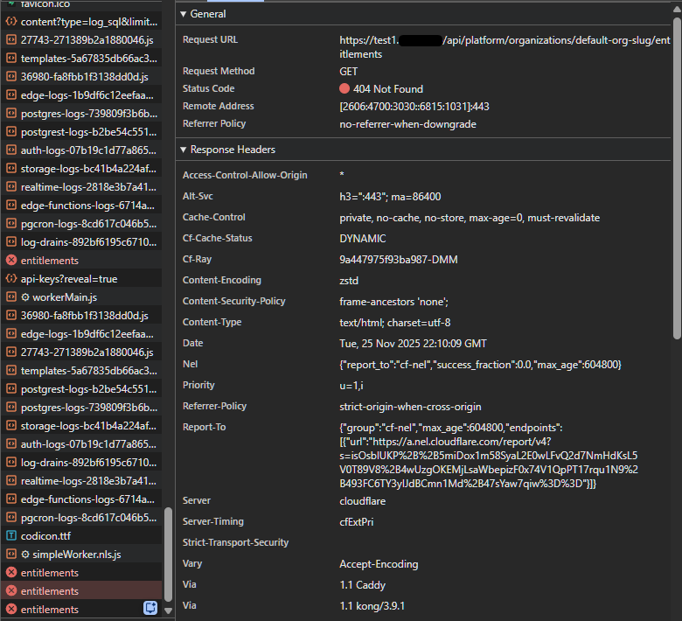The width and height of the screenshot is (682, 621).
Task: Click the down arrow of request list scrollbar
Action: (x=169, y=611)
